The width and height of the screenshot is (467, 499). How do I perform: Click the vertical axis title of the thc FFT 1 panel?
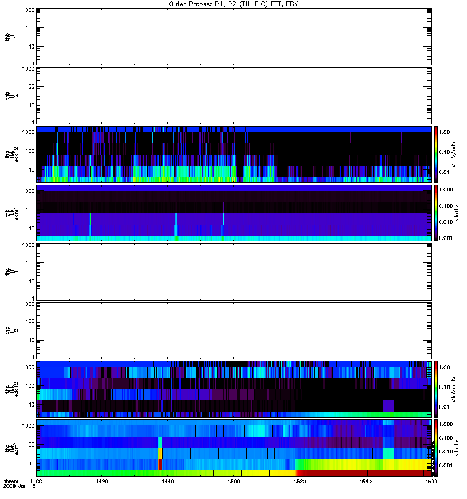pyautogui.click(x=12, y=272)
